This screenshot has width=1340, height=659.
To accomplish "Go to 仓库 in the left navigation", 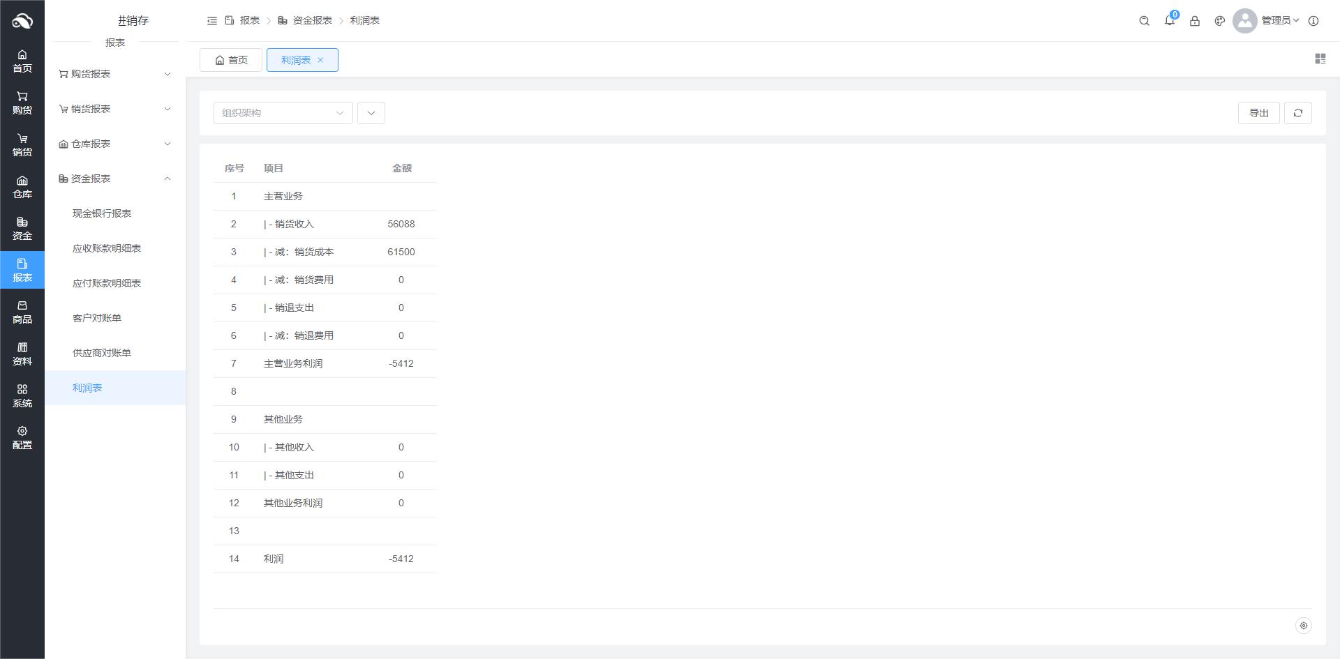I will point(22,187).
